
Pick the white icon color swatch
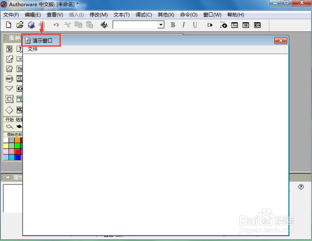point(6,140)
